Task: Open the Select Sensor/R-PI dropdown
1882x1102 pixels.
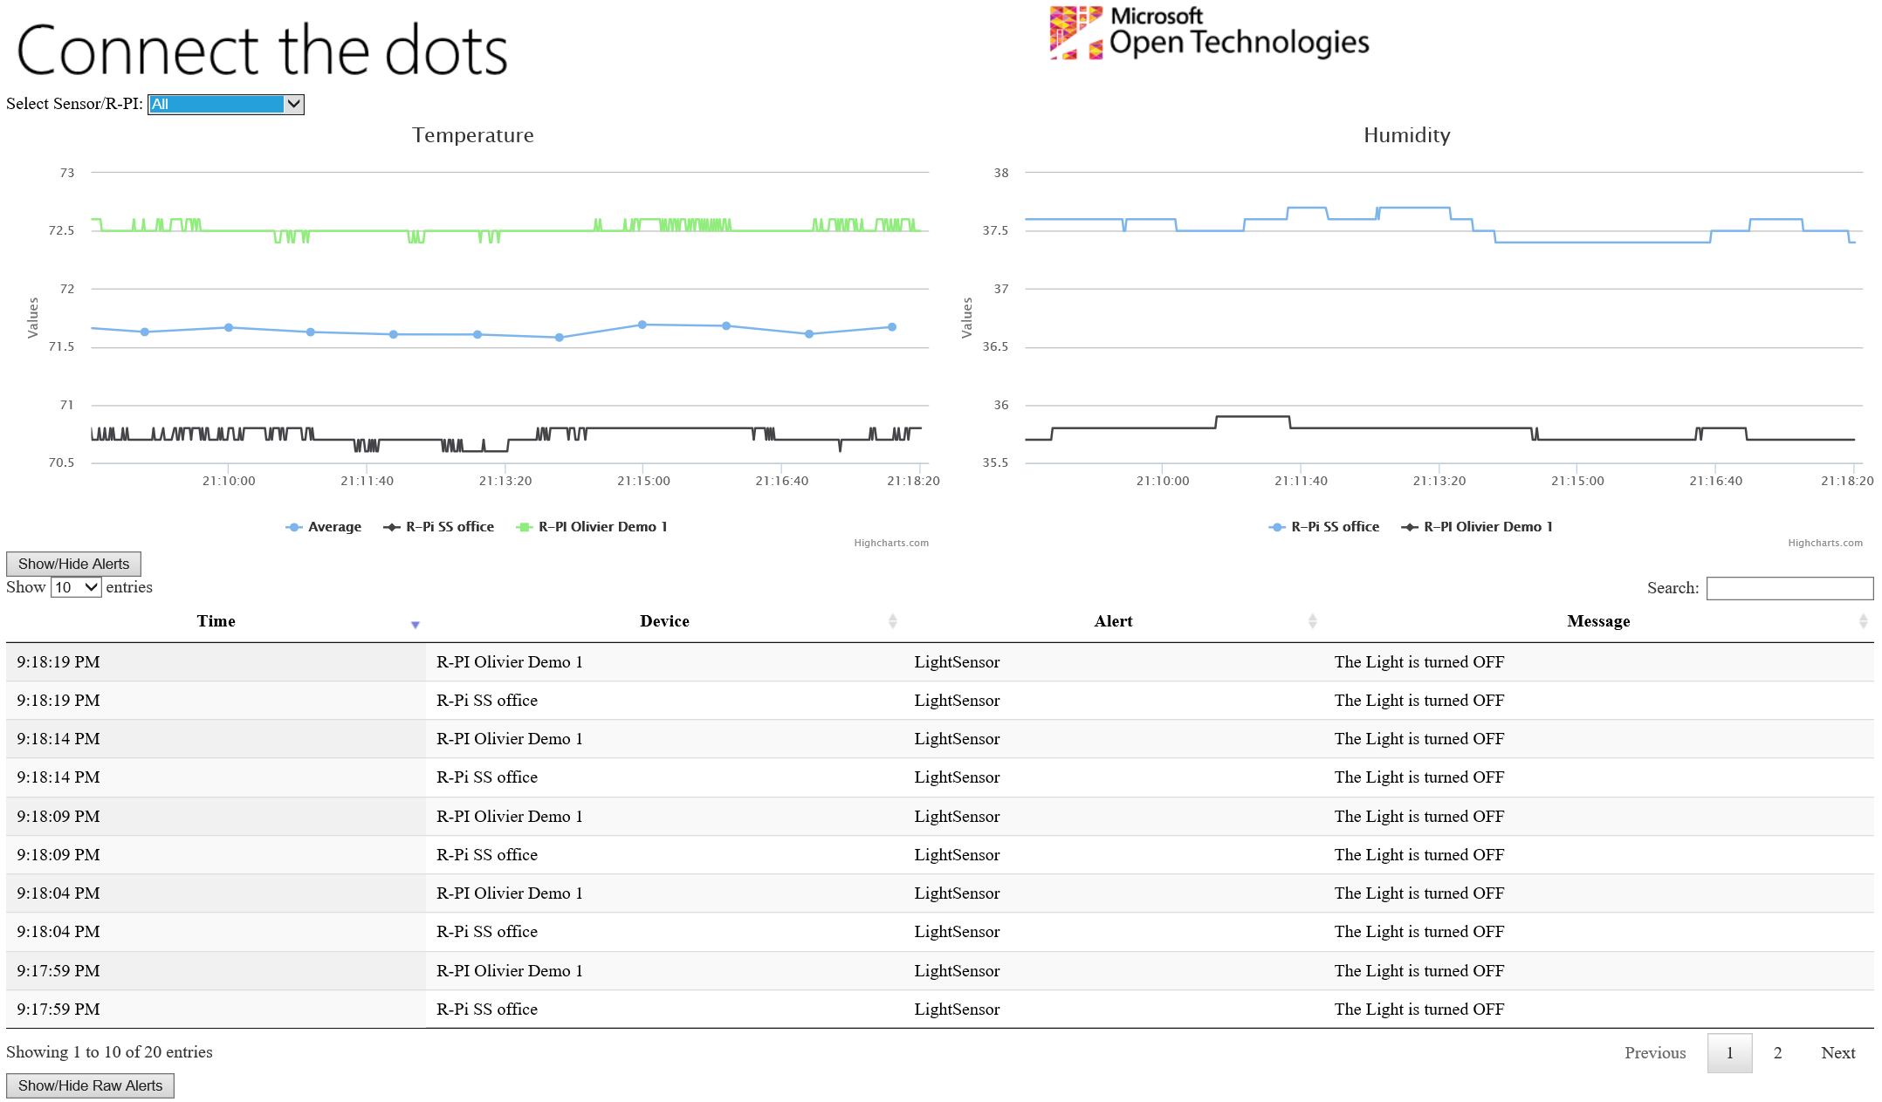Action: (226, 105)
